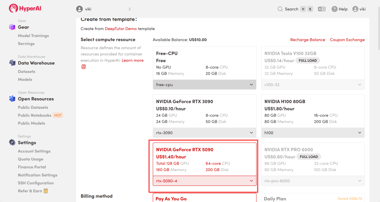Click the Open Resources section icon
The image size is (380, 202).
12,99
